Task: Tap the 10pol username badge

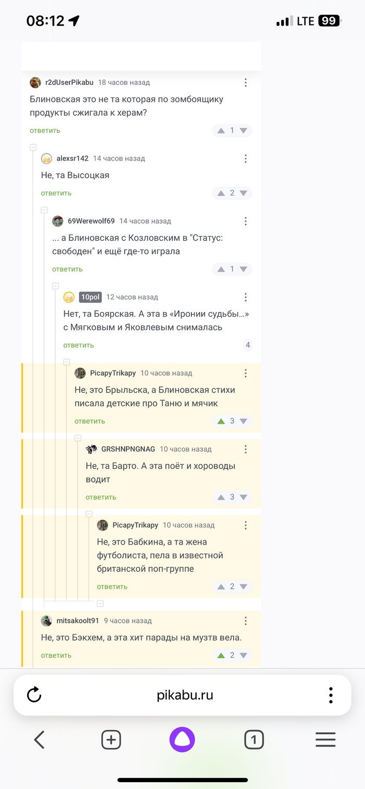Action: point(90,297)
